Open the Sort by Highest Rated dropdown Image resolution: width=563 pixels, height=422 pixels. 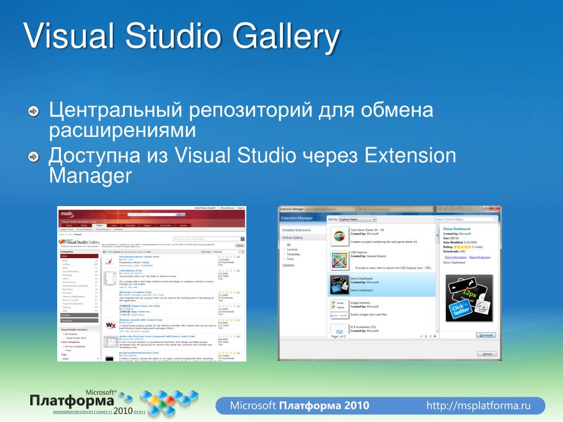pos(357,219)
